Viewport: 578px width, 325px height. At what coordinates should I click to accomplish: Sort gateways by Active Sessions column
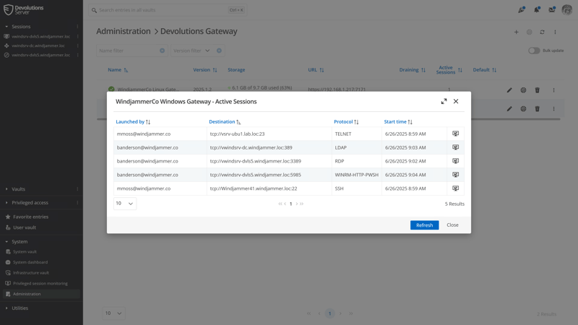tap(449, 69)
